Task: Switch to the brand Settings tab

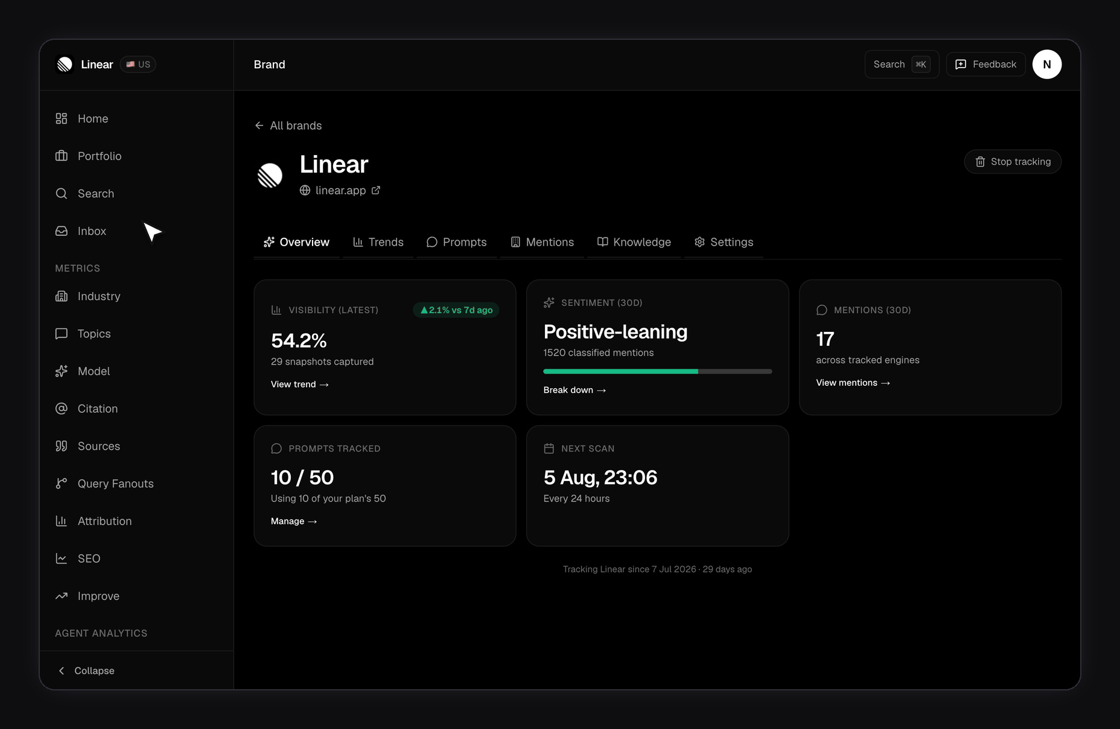Action: (724, 242)
